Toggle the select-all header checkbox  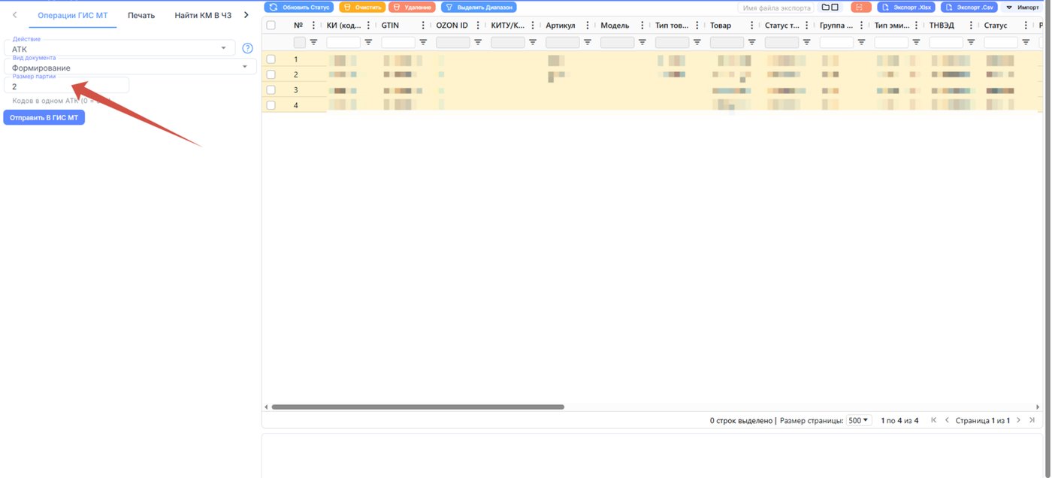271,25
